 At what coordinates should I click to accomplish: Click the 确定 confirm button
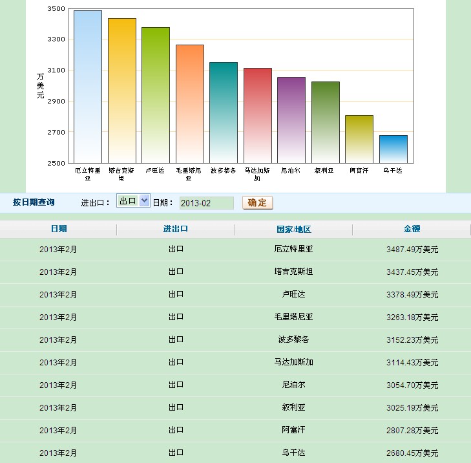(x=257, y=202)
